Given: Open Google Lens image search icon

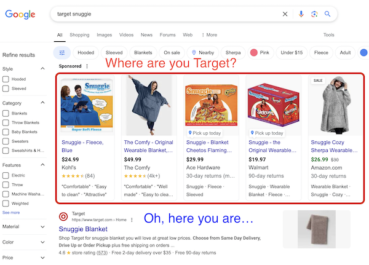Looking at the screenshot, I should (314, 14).
